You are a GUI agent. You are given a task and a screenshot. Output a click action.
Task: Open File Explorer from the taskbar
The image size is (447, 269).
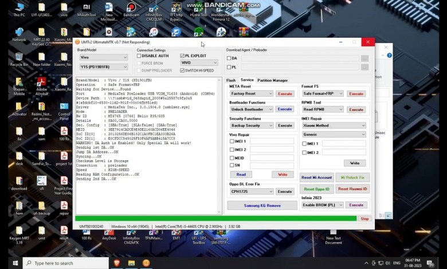pyautogui.click(x=131, y=263)
